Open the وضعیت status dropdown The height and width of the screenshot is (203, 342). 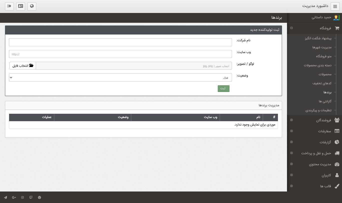(120, 77)
